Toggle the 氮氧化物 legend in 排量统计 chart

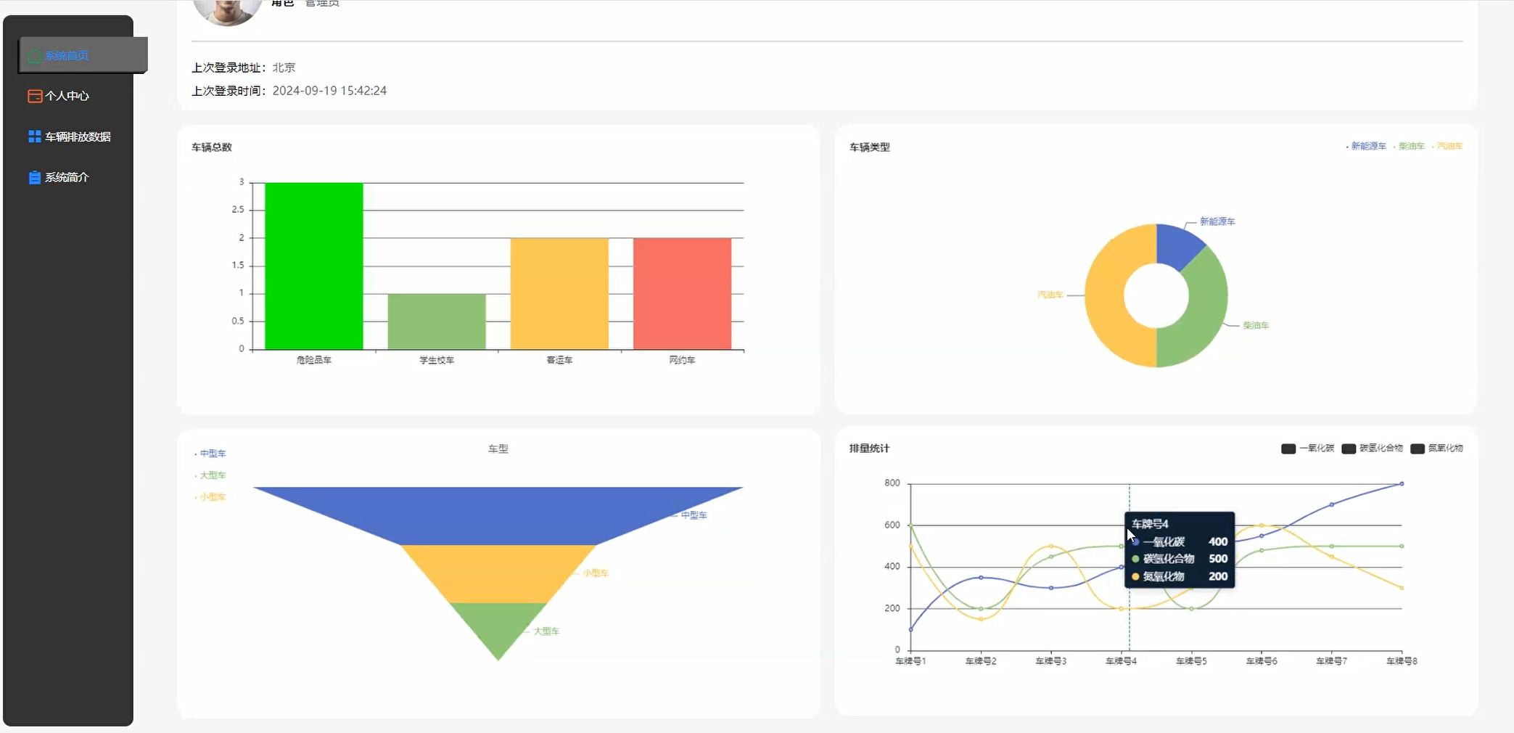pyautogui.click(x=1436, y=449)
